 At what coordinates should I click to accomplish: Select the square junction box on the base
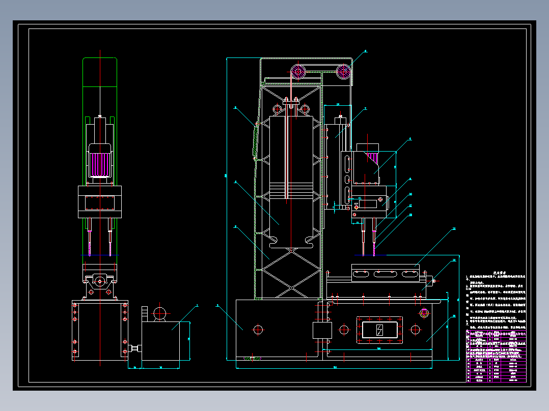click(322, 330)
